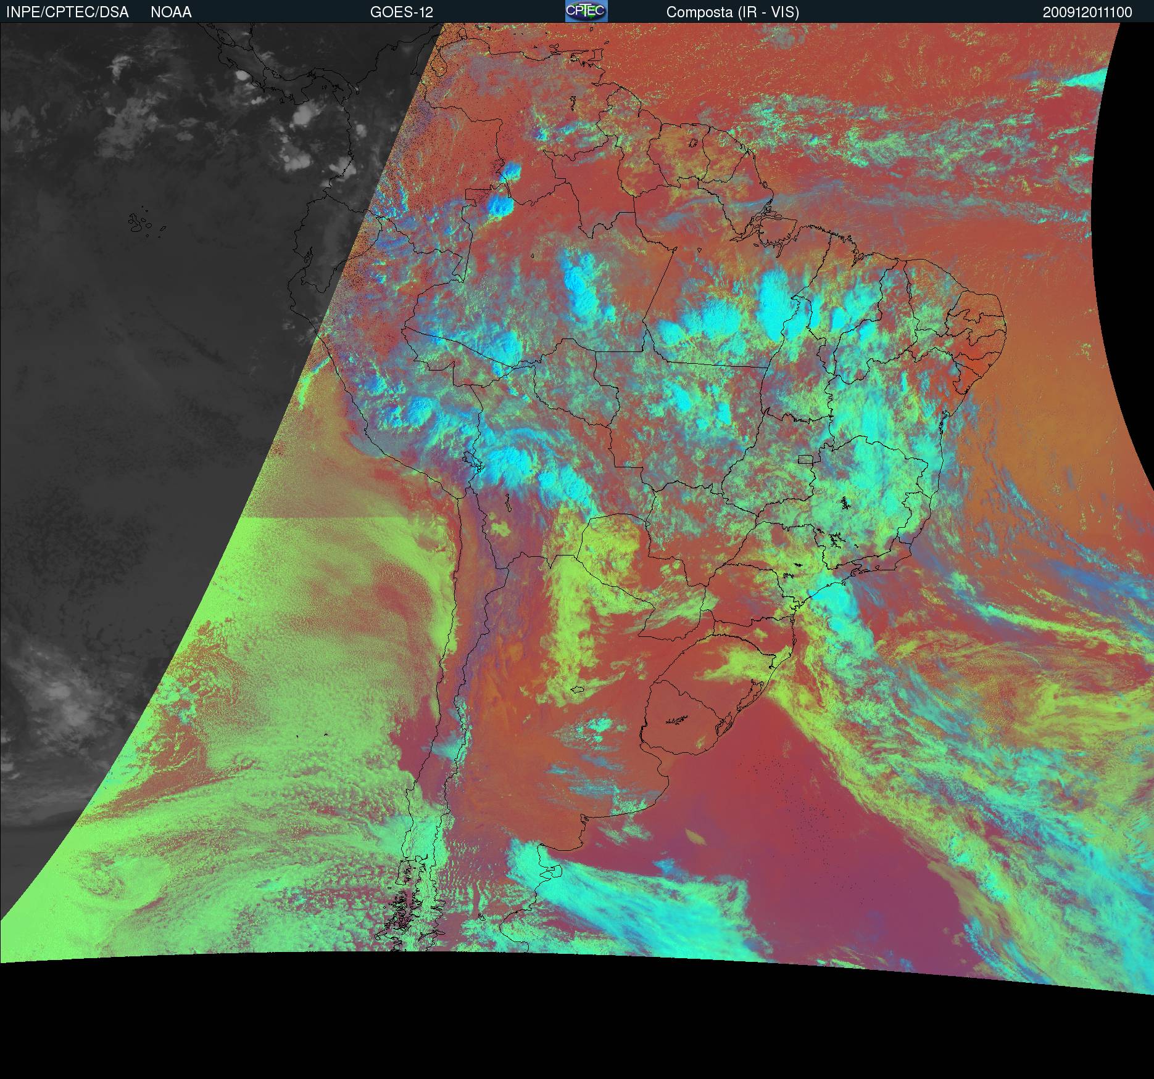The width and height of the screenshot is (1154, 1079).
Task: Select the GOES-12 satellite label
Action: (x=402, y=12)
